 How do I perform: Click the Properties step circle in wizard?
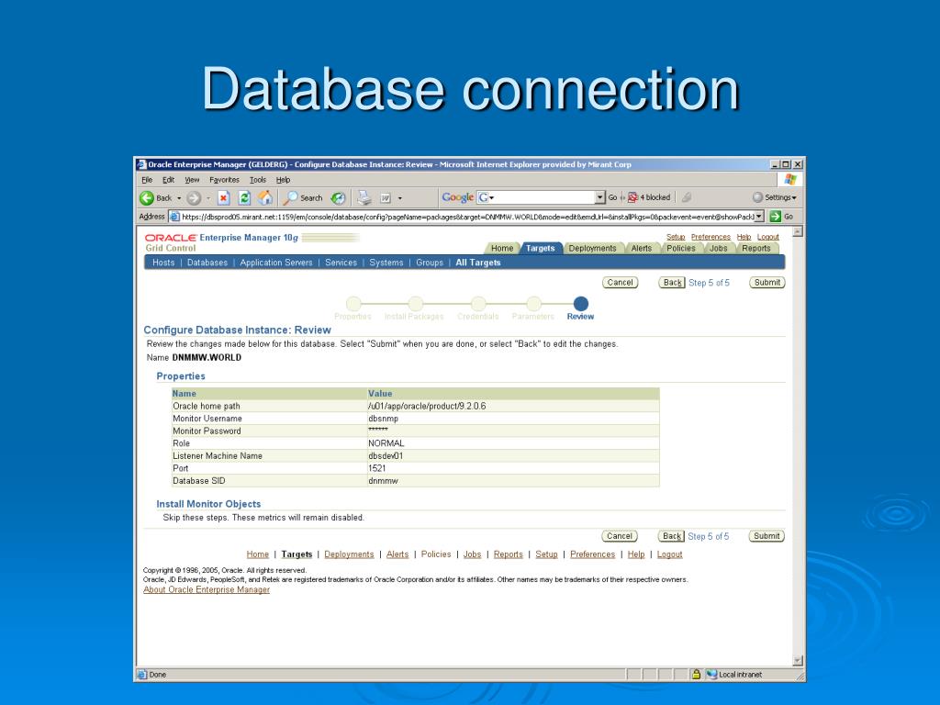(x=353, y=303)
